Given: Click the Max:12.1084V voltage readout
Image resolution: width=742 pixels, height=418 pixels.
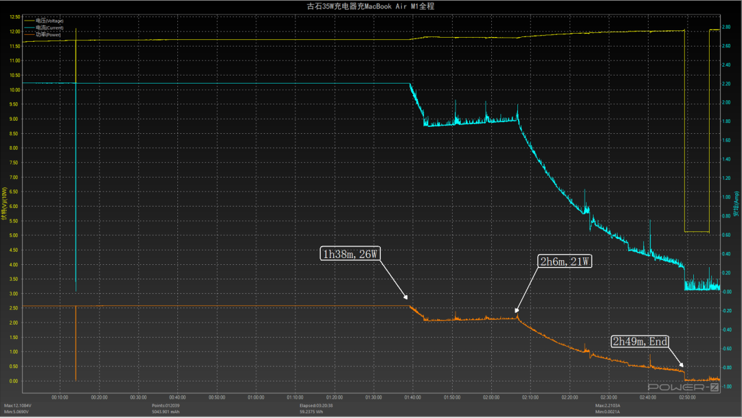Looking at the screenshot, I should click(18, 406).
